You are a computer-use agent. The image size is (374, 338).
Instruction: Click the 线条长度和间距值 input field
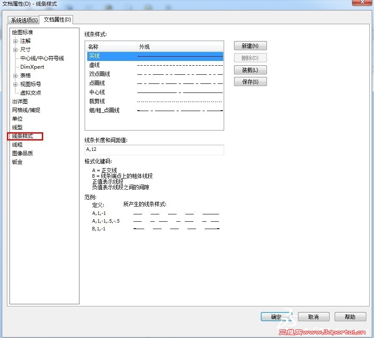(x=154, y=150)
